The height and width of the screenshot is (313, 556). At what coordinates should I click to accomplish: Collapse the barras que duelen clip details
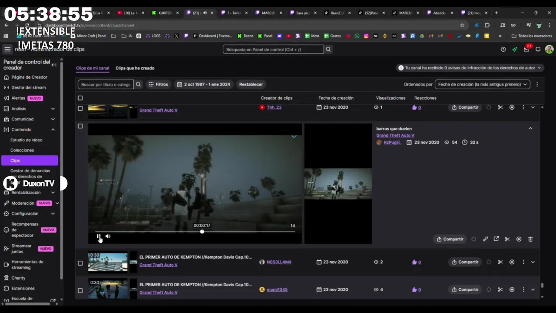pyautogui.click(x=530, y=129)
